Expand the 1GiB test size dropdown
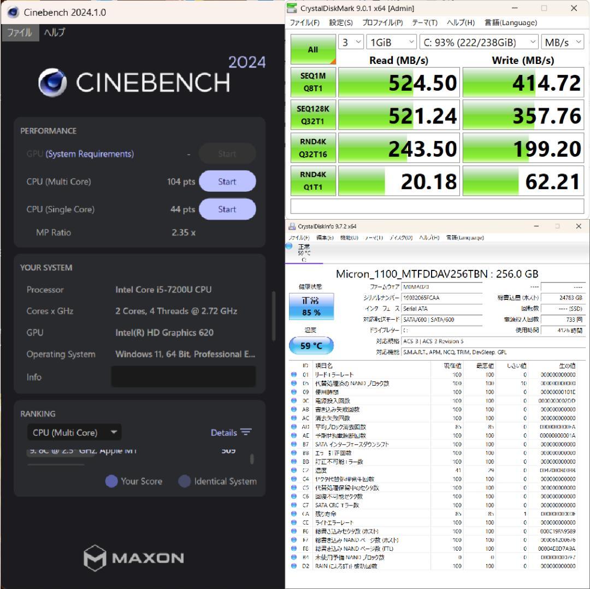 (391, 43)
